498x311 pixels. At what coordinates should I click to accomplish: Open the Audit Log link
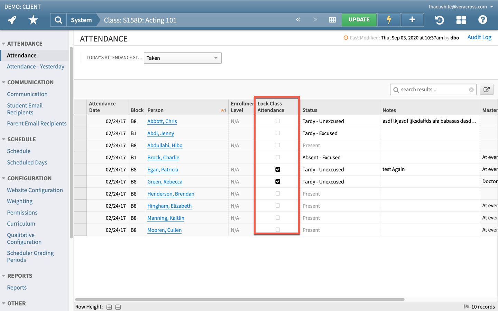pyautogui.click(x=479, y=37)
